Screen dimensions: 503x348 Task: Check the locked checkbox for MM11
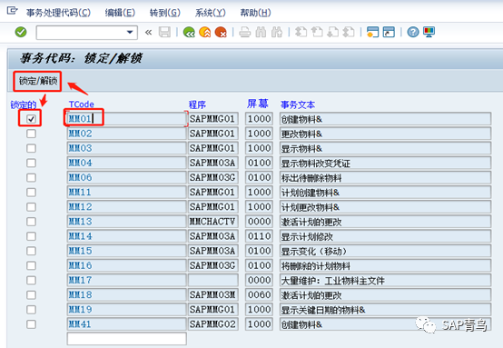pyautogui.click(x=31, y=193)
